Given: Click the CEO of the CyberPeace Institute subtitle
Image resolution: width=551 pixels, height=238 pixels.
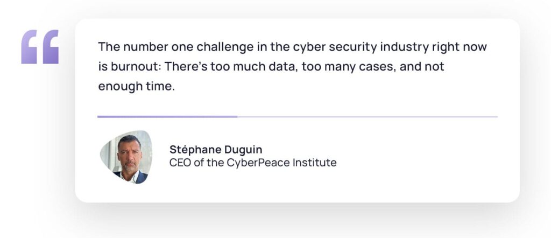Looking at the screenshot, I should pos(253,163).
